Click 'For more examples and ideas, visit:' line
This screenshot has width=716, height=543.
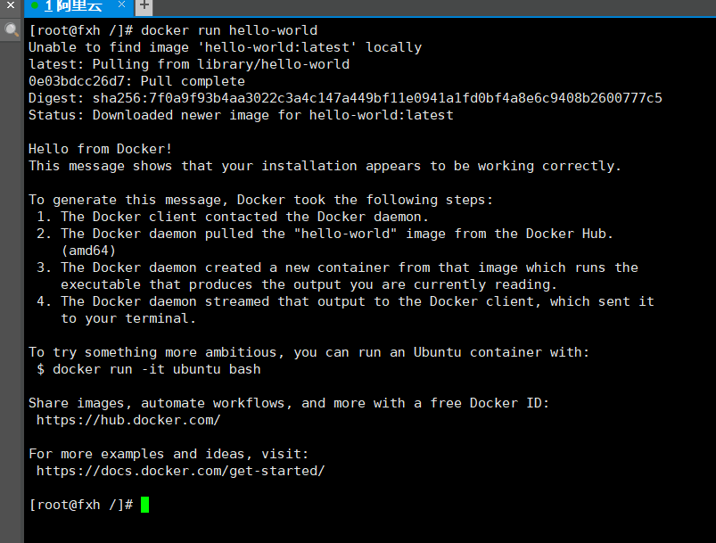tap(169, 454)
